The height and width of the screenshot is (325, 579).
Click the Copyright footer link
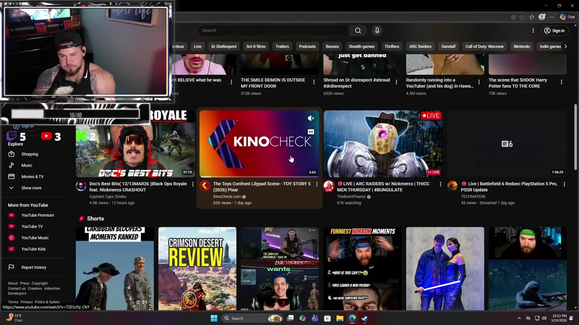(39, 283)
